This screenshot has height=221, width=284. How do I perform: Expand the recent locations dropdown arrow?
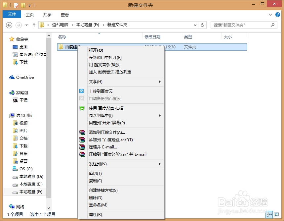pos(26,25)
